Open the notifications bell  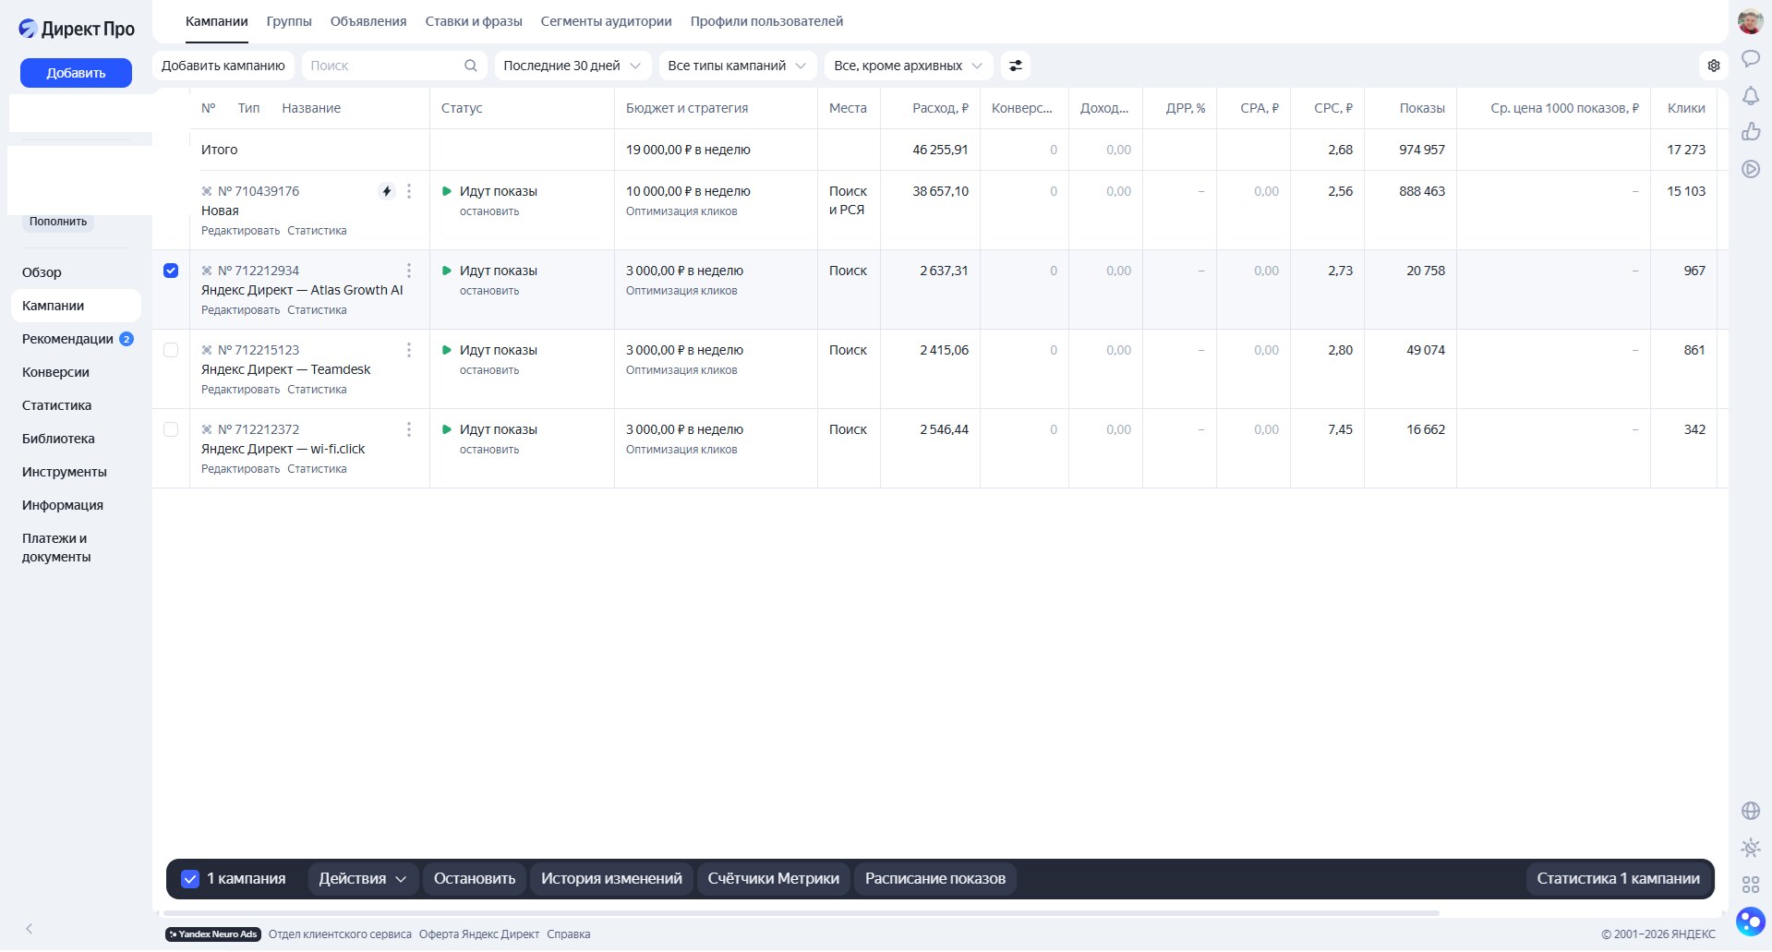(1750, 96)
